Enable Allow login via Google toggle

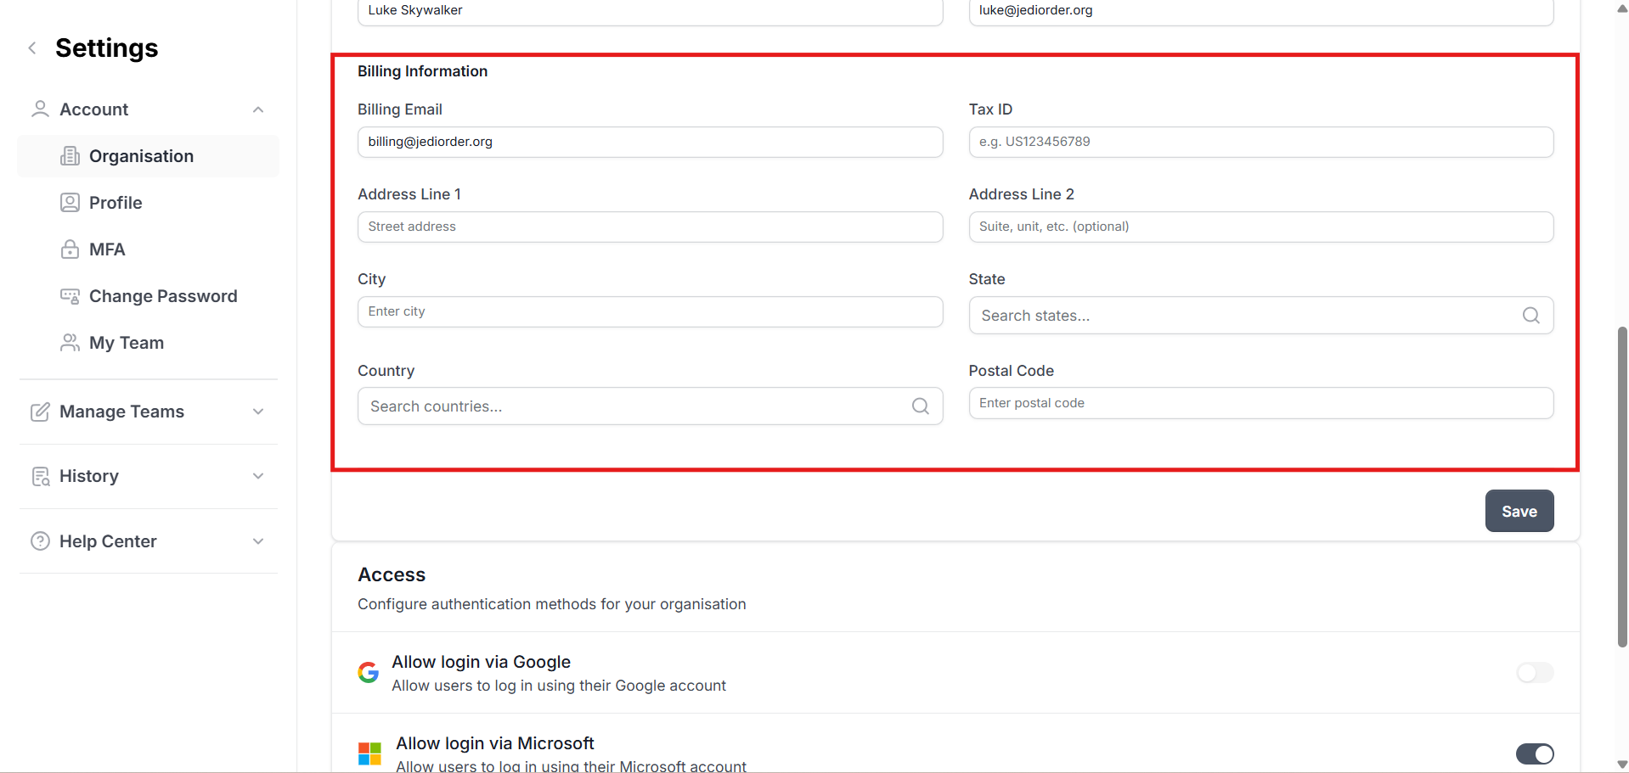click(1534, 673)
